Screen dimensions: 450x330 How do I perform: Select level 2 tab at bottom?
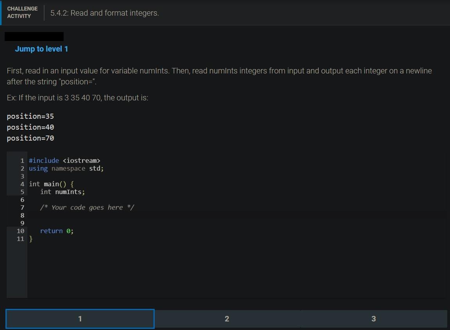point(227,319)
